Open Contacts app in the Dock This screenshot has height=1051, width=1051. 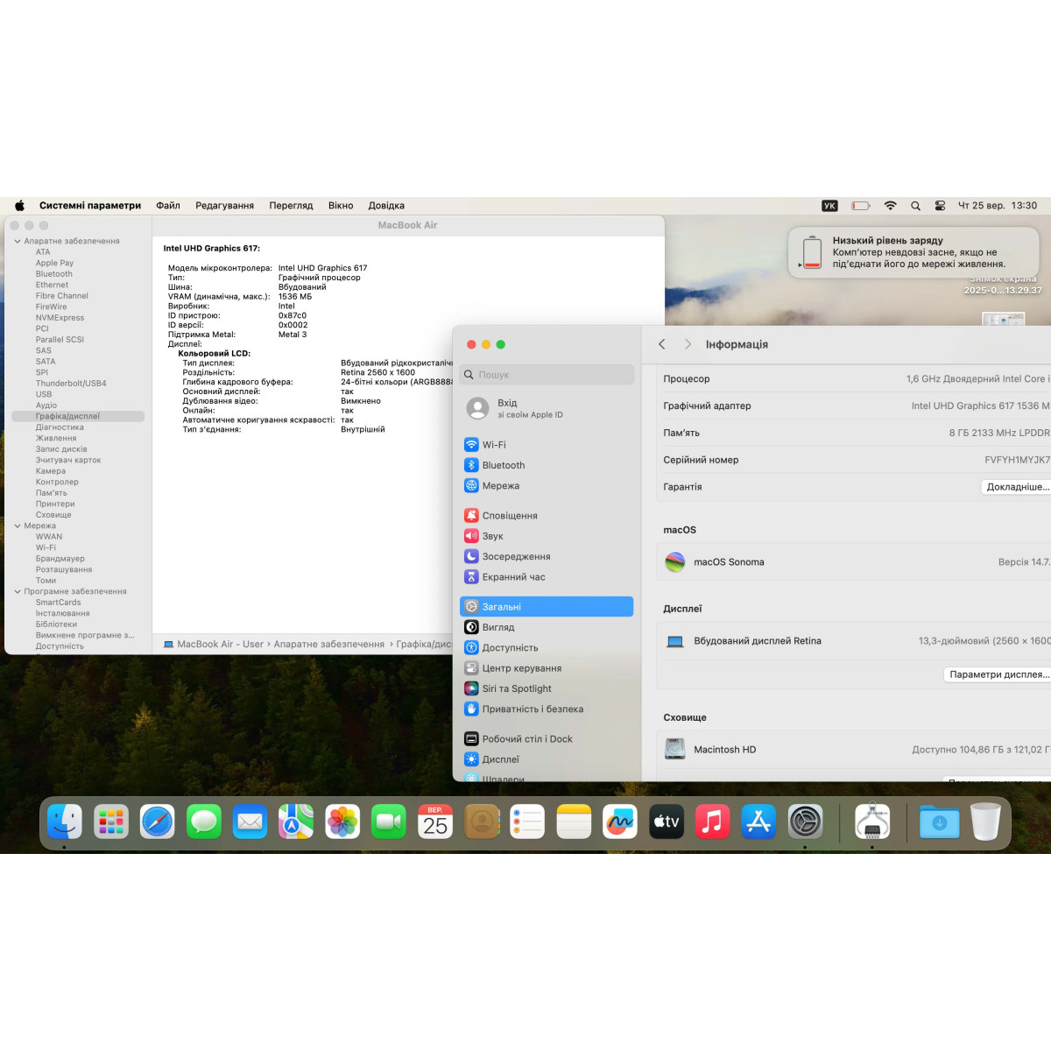point(482,822)
